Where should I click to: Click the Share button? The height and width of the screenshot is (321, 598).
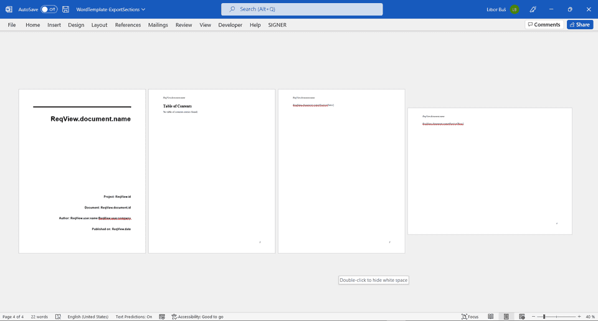pyautogui.click(x=580, y=24)
